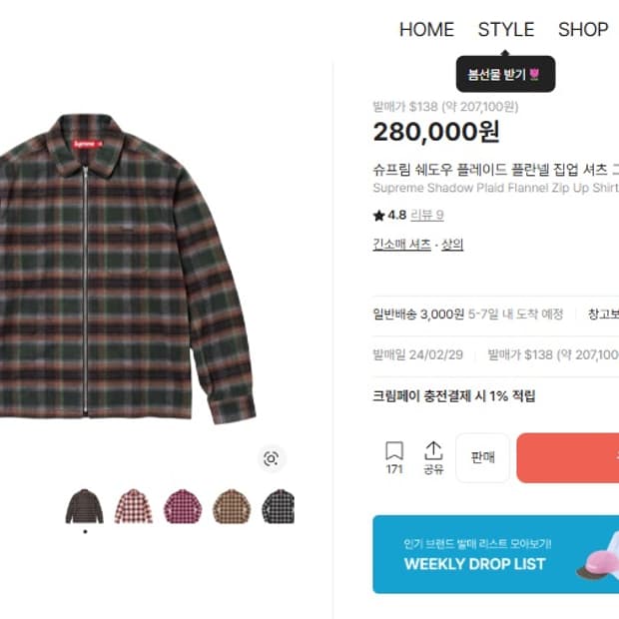Screen dimensions: 619x619
Task: Open the WEEKLY DROP LIST banner
Action: coord(496,554)
